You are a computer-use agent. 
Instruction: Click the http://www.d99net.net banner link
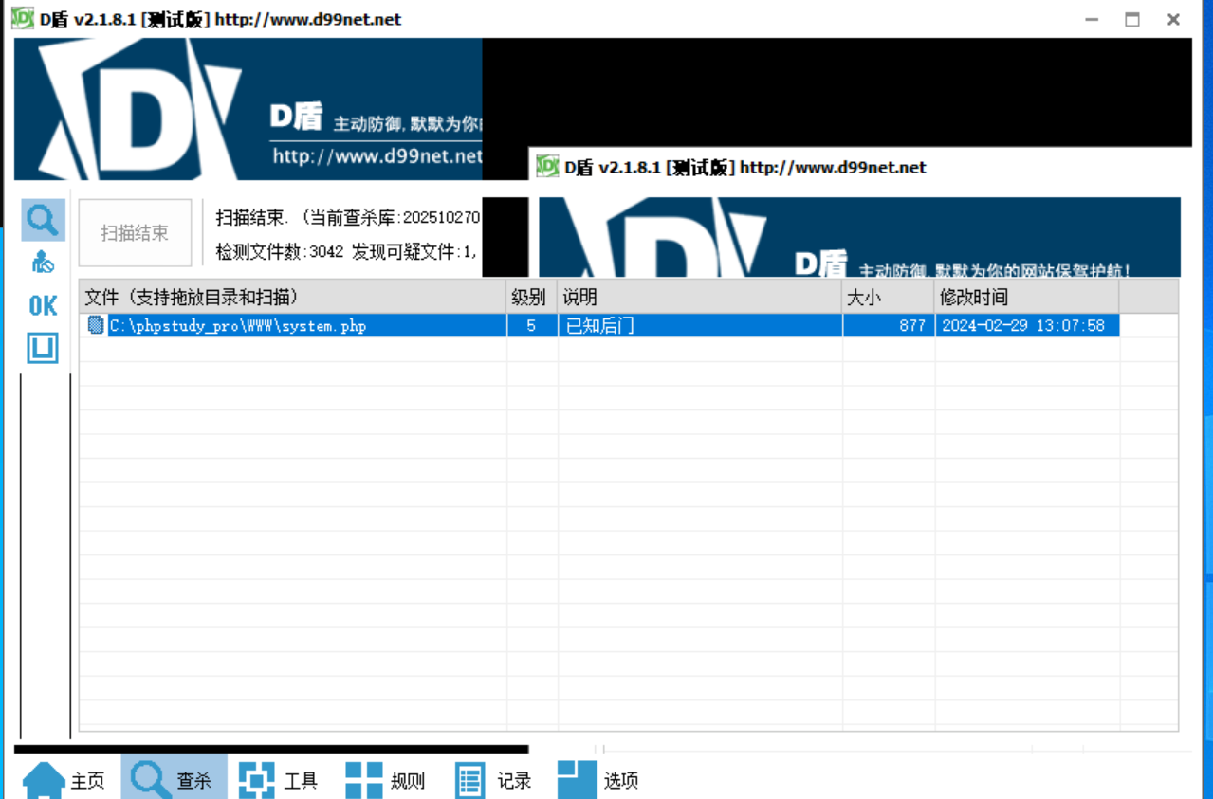[377, 156]
